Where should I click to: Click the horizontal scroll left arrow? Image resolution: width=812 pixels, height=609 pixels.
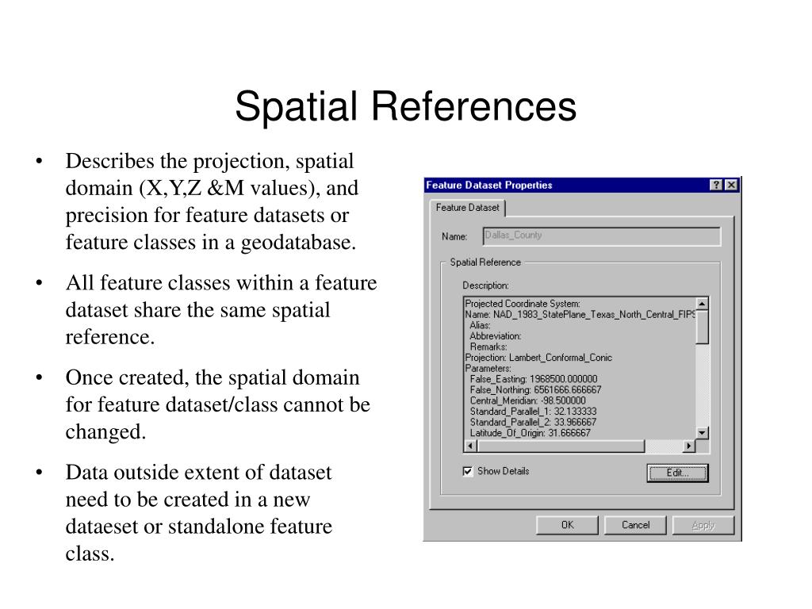[x=471, y=446]
